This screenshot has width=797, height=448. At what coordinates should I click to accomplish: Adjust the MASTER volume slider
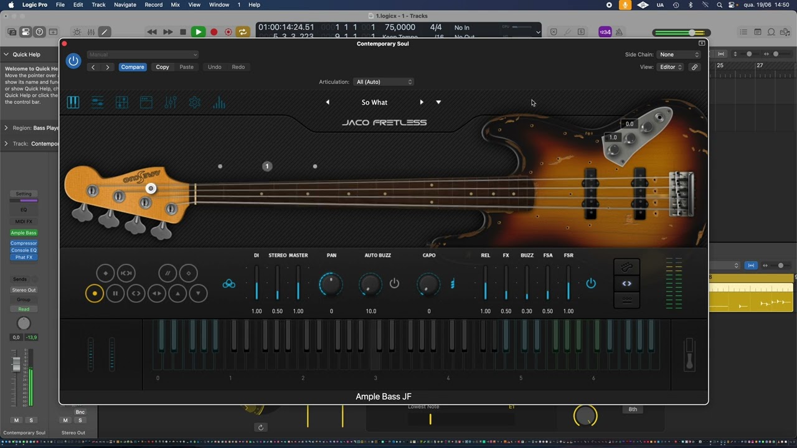click(298, 284)
